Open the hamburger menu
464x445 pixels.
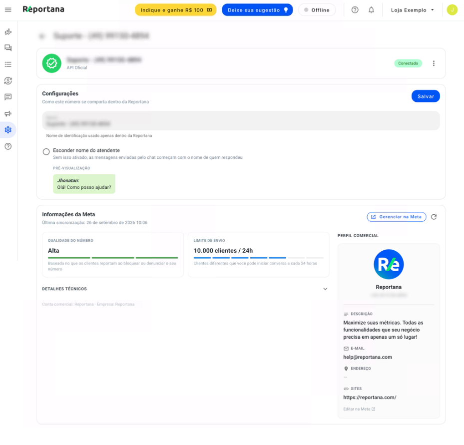tap(8, 10)
